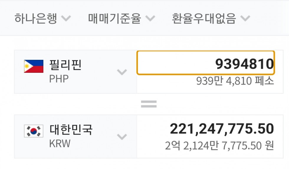Click the chevron next to 환율우대없음

coord(245,19)
